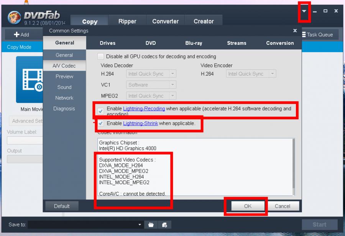Switch to the Ripper module tab
The image size is (345, 236).
pyautogui.click(x=127, y=21)
